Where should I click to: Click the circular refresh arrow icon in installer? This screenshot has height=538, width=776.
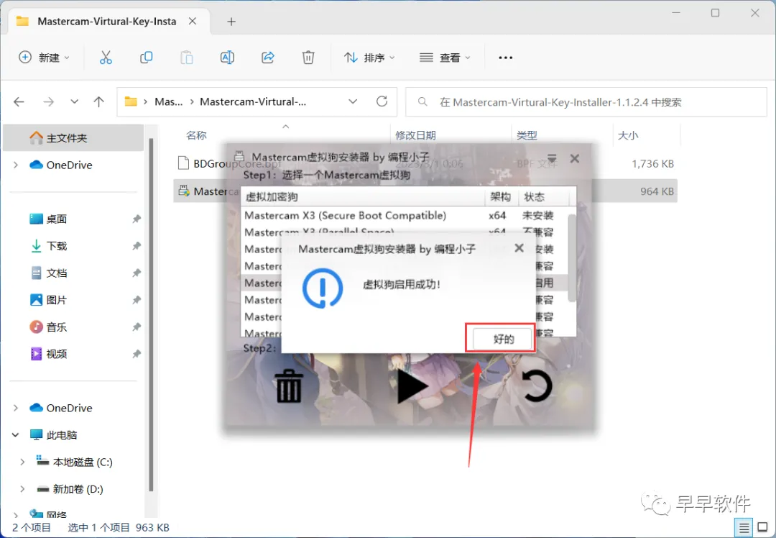pos(537,386)
